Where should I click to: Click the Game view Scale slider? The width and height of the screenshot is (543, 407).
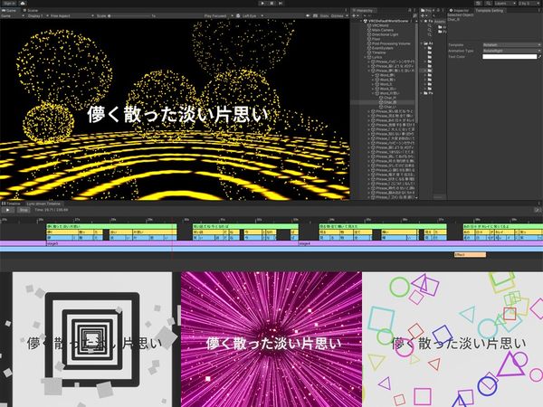click(131, 16)
